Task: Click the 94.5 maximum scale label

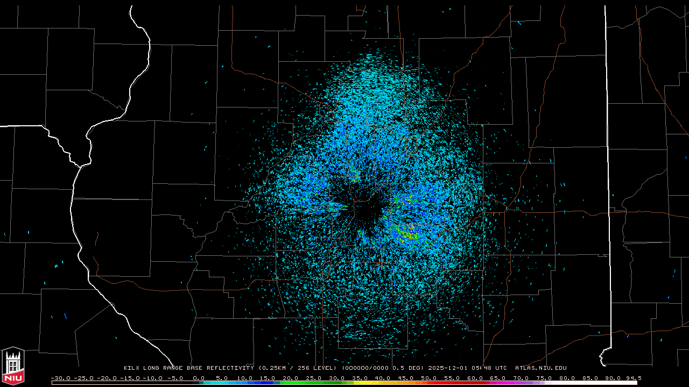Action: point(633,378)
